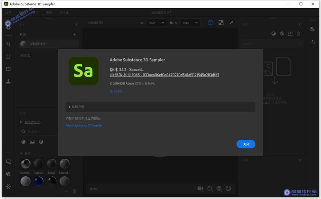Close the layers panel with X

click(300, 25)
